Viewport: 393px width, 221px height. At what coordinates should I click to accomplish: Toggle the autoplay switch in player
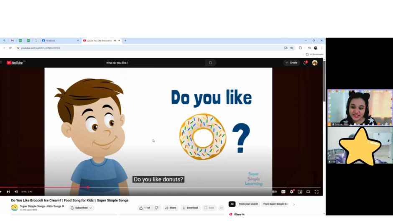275,192
